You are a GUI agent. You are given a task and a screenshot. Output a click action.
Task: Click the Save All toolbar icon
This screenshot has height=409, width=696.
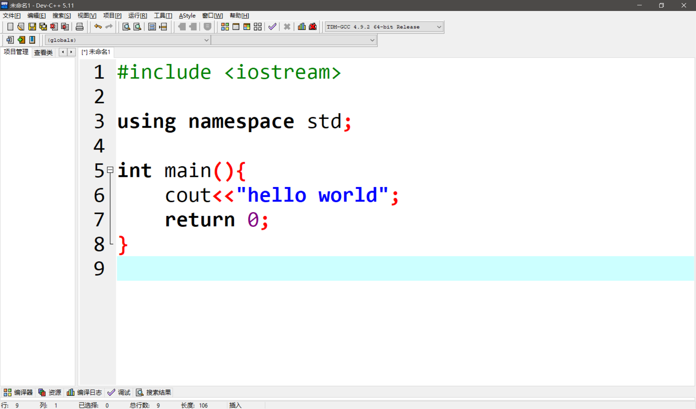coord(43,27)
